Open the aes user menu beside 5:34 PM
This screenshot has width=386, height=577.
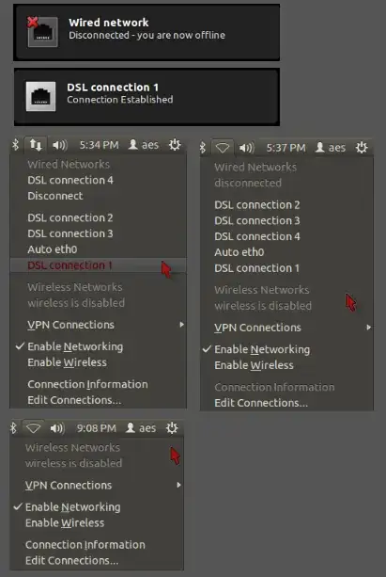tap(144, 145)
